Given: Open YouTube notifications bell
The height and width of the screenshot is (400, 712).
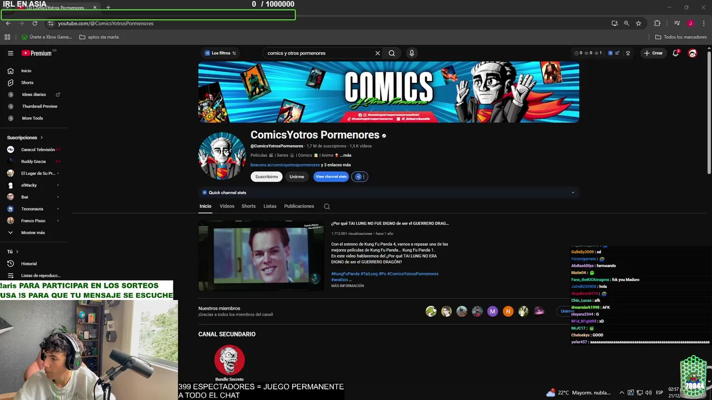Looking at the screenshot, I should pyautogui.click(x=675, y=53).
